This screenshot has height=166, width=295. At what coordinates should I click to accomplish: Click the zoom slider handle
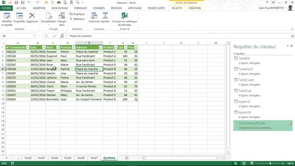point(271,163)
